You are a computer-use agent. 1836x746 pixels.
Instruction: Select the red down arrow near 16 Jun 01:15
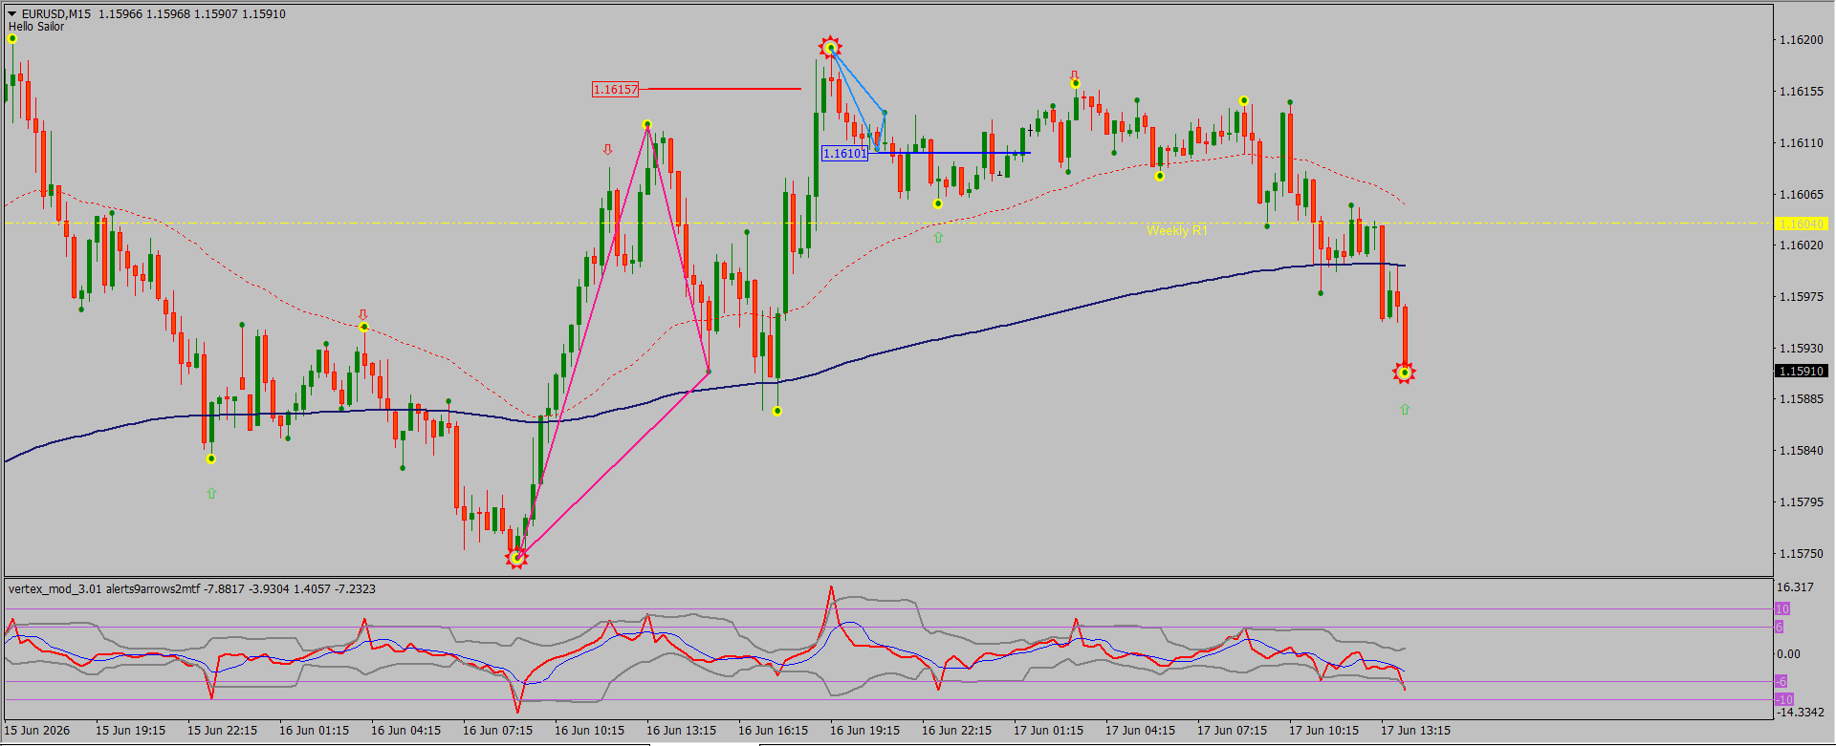362,314
